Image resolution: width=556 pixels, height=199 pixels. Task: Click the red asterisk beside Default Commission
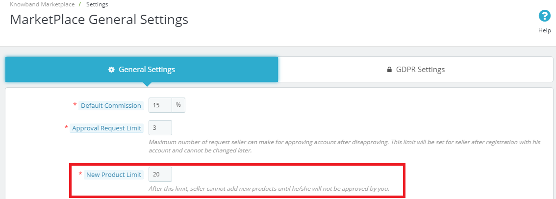(x=75, y=105)
